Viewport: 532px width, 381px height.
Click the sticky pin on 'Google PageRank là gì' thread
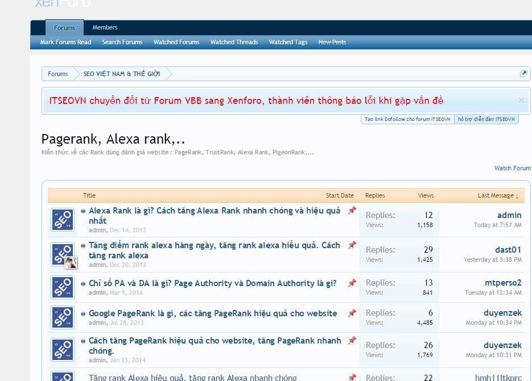[352, 313]
